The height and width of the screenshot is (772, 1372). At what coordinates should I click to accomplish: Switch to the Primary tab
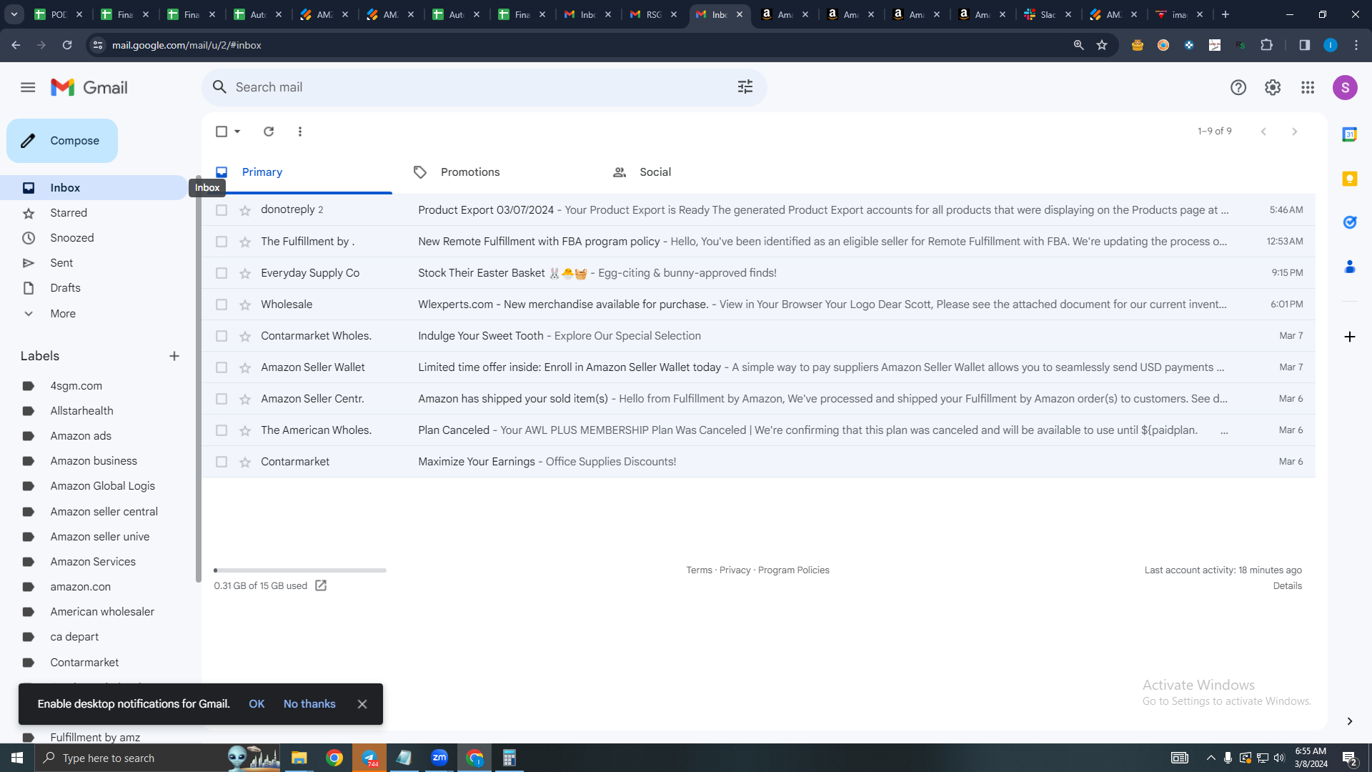click(x=297, y=172)
